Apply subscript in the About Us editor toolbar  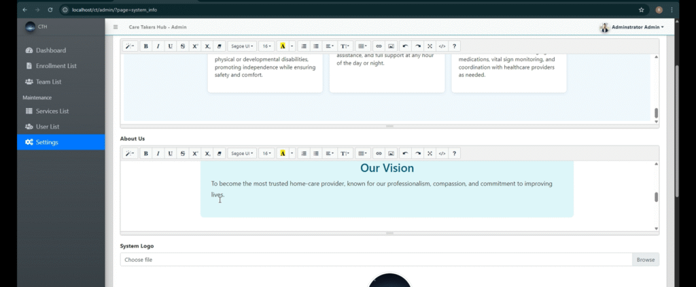click(208, 153)
